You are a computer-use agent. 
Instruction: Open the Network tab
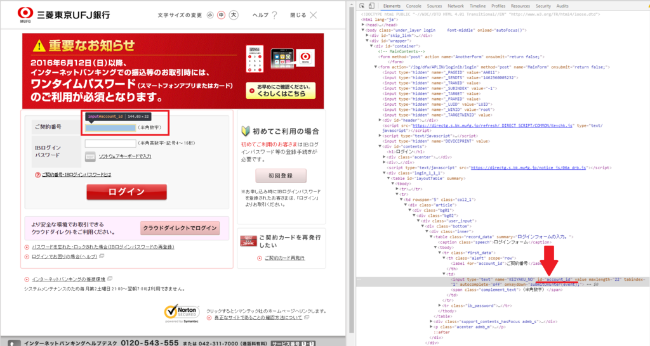click(x=456, y=6)
